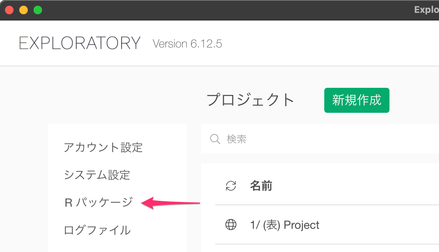The image size is (439, 252).
Task: Click the refresh icon beside 名前 header
Action: coord(231,186)
